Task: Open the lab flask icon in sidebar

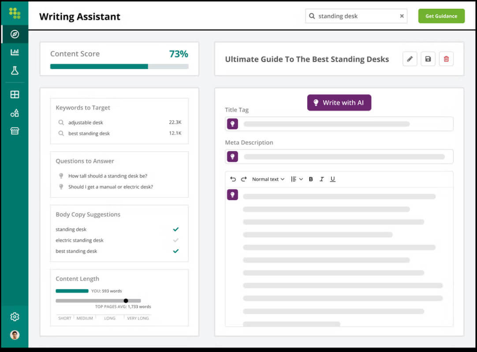Action: click(15, 70)
